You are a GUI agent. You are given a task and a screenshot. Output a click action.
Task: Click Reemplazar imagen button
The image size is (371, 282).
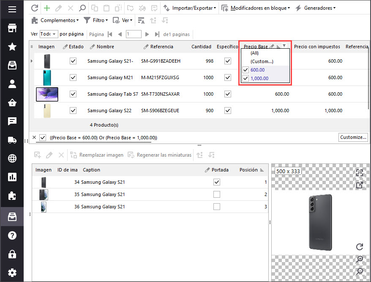click(x=97, y=155)
